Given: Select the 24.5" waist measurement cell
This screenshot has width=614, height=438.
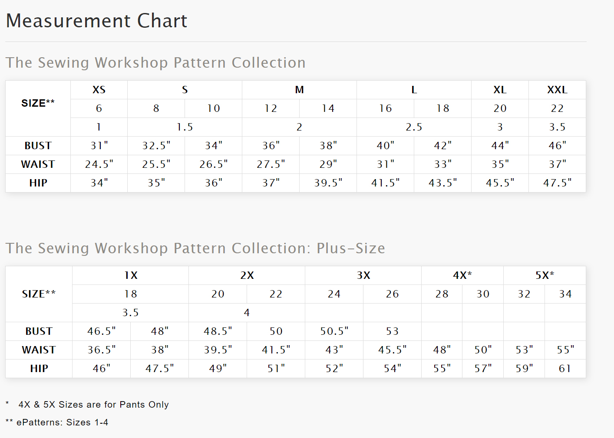Looking at the screenshot, I should (99, 164).
